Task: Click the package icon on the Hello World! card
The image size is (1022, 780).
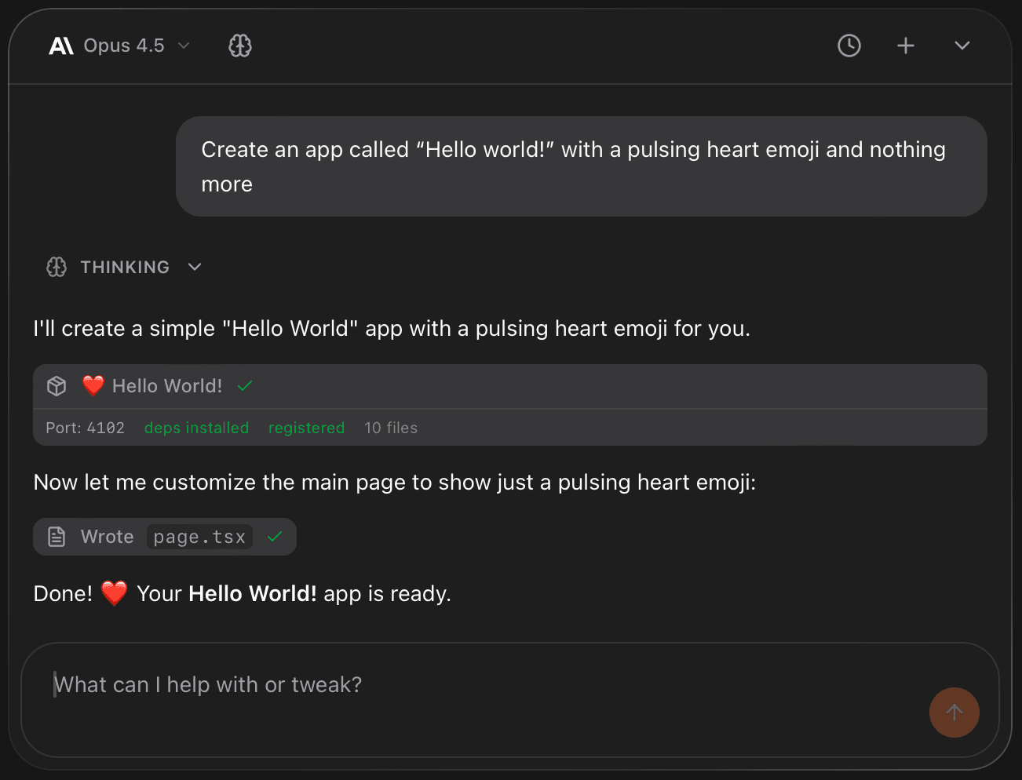Action: coord(56,385)
